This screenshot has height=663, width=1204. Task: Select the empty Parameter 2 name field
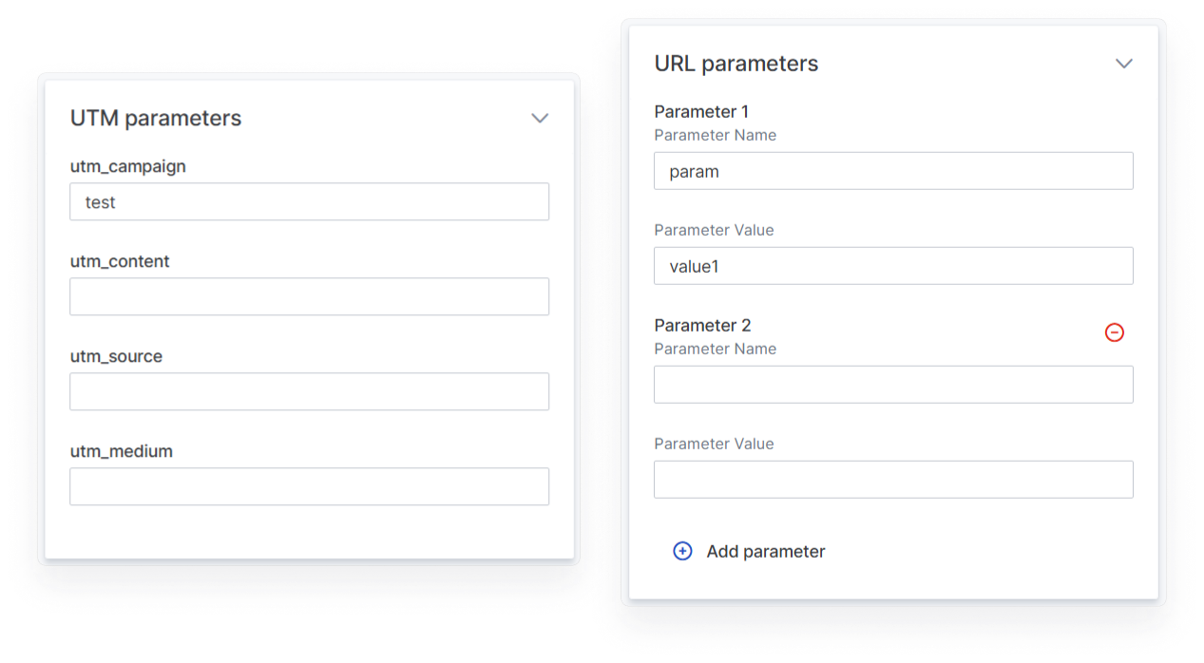[893, 385]
